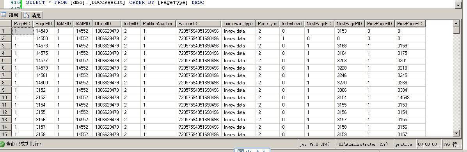The width and height of the screenshot is (467, 152).
Task: Select entire row 5 via its row header
Action: [x=6, y=61]
